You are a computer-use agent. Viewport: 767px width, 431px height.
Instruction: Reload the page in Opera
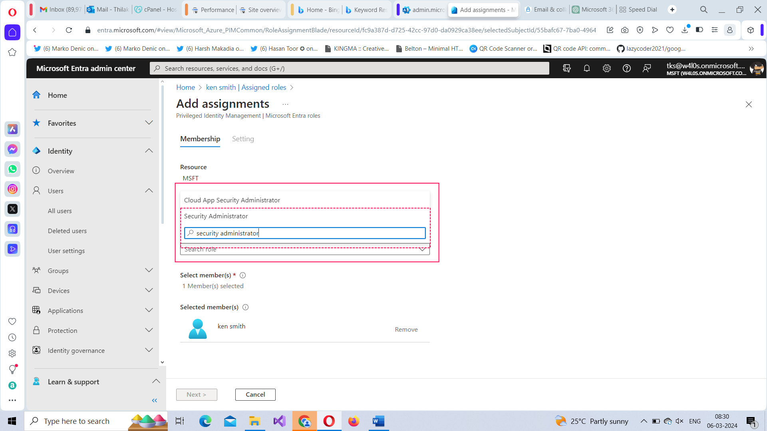coord(69,30)
